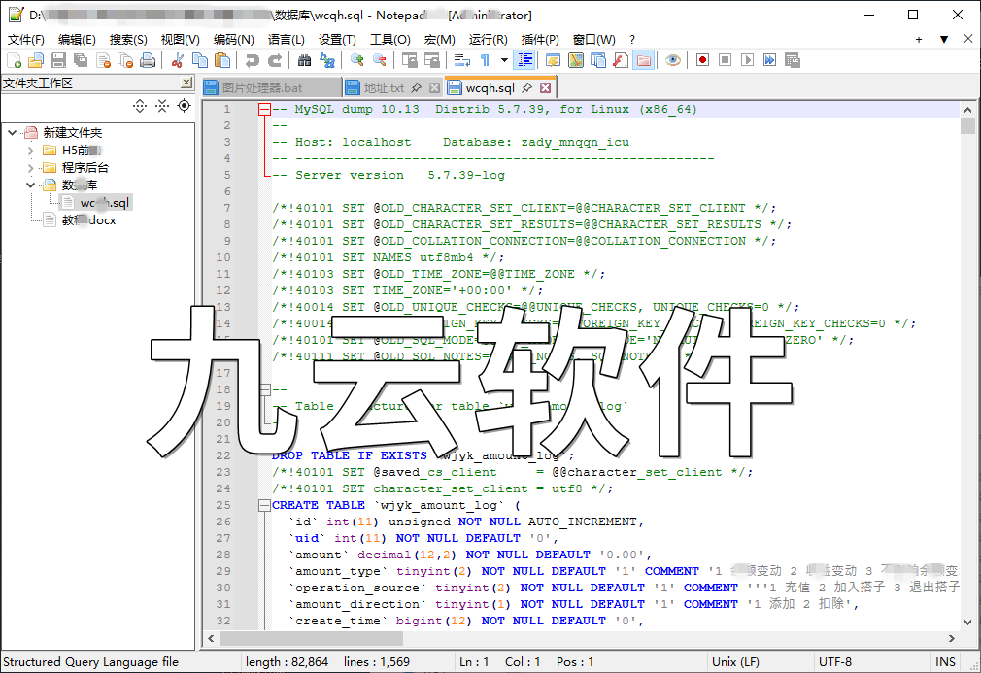The height and width of the screenshot is (673, 981).
Task: Open the 搜索(S) menu
Action: [128, 40]
